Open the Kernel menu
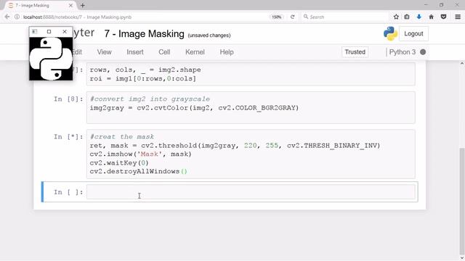465x261 pixels. point(195,52)
